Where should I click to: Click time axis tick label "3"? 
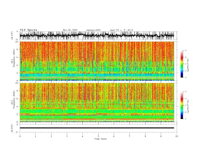[67, 136]
